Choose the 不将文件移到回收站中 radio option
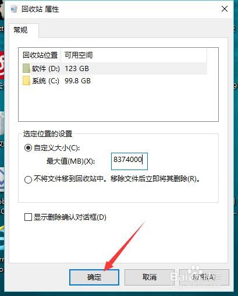The height and width of the screenshot is (296, 238). click(x=28, y=179)
